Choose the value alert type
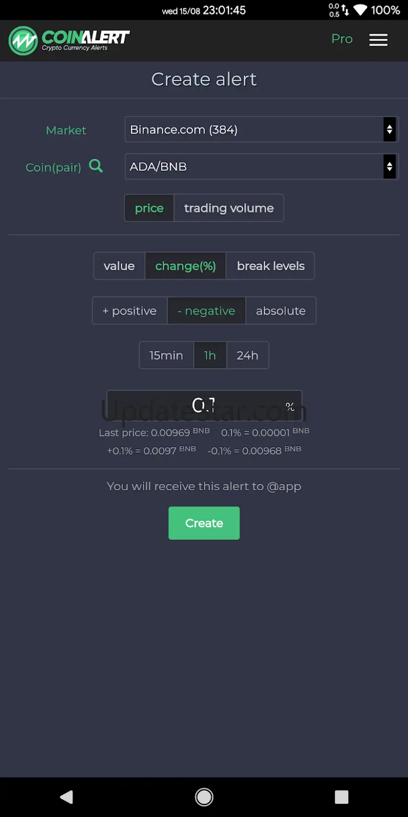Viewport: 408px width, 817px height. pyautogui.click(x=119, y=266)
